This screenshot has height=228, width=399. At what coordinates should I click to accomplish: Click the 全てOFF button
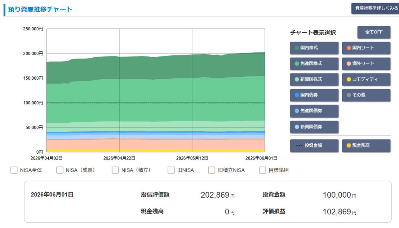pos(374,32)
